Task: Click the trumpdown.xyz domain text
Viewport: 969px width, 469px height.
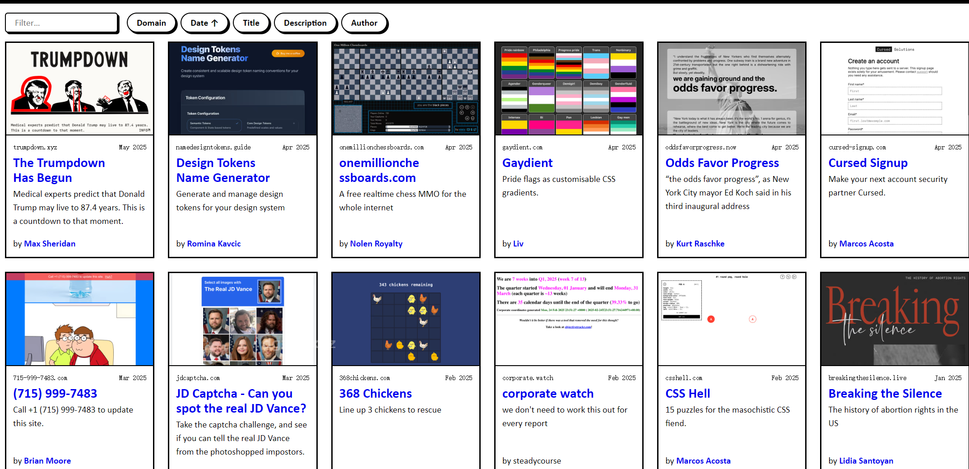Action: click(35, 148)
